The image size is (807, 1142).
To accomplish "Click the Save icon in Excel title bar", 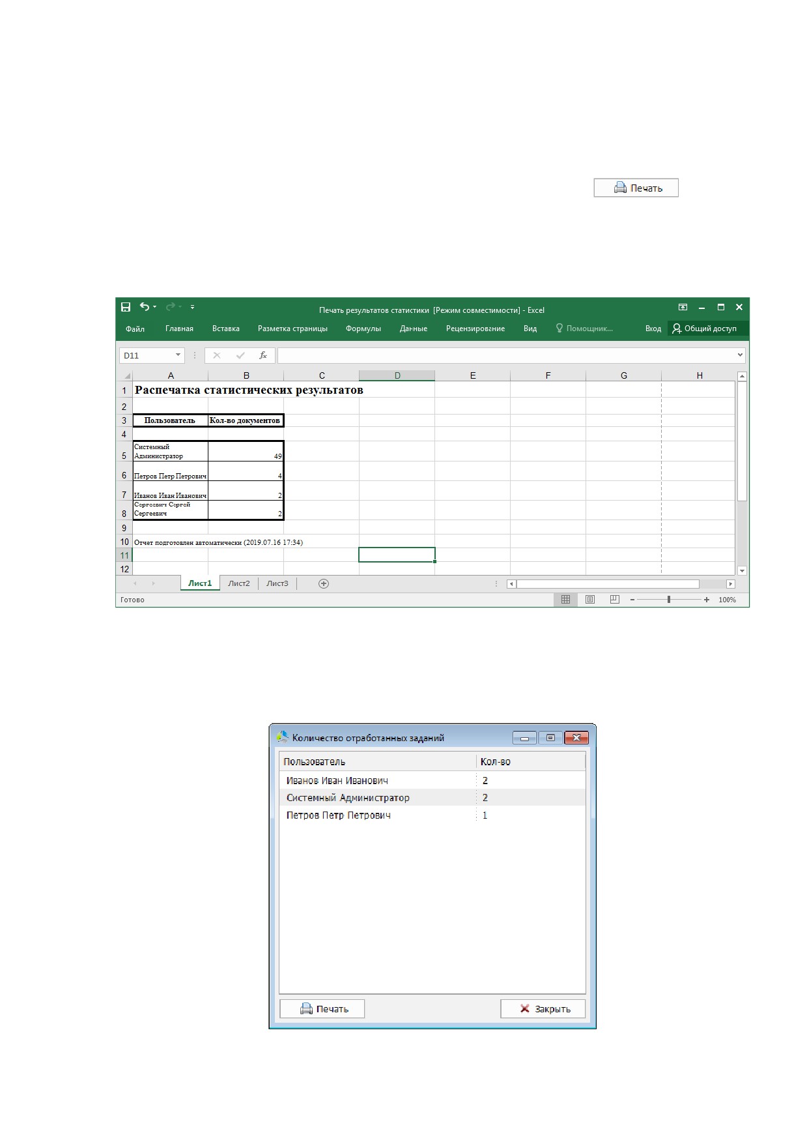I will (x=126, y=307).
